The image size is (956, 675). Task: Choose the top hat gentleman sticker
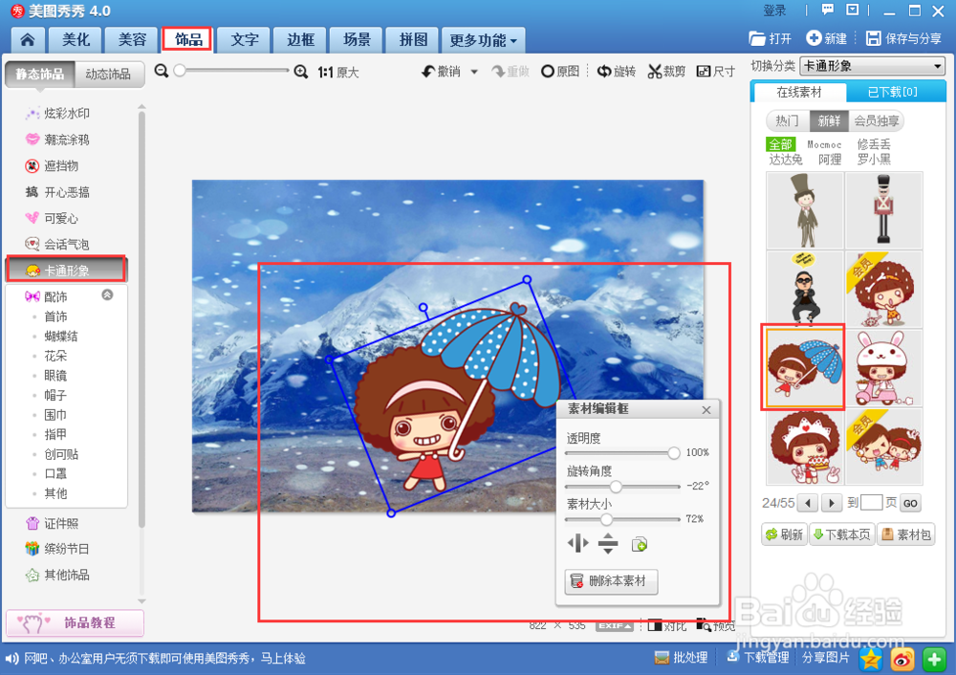805,210
